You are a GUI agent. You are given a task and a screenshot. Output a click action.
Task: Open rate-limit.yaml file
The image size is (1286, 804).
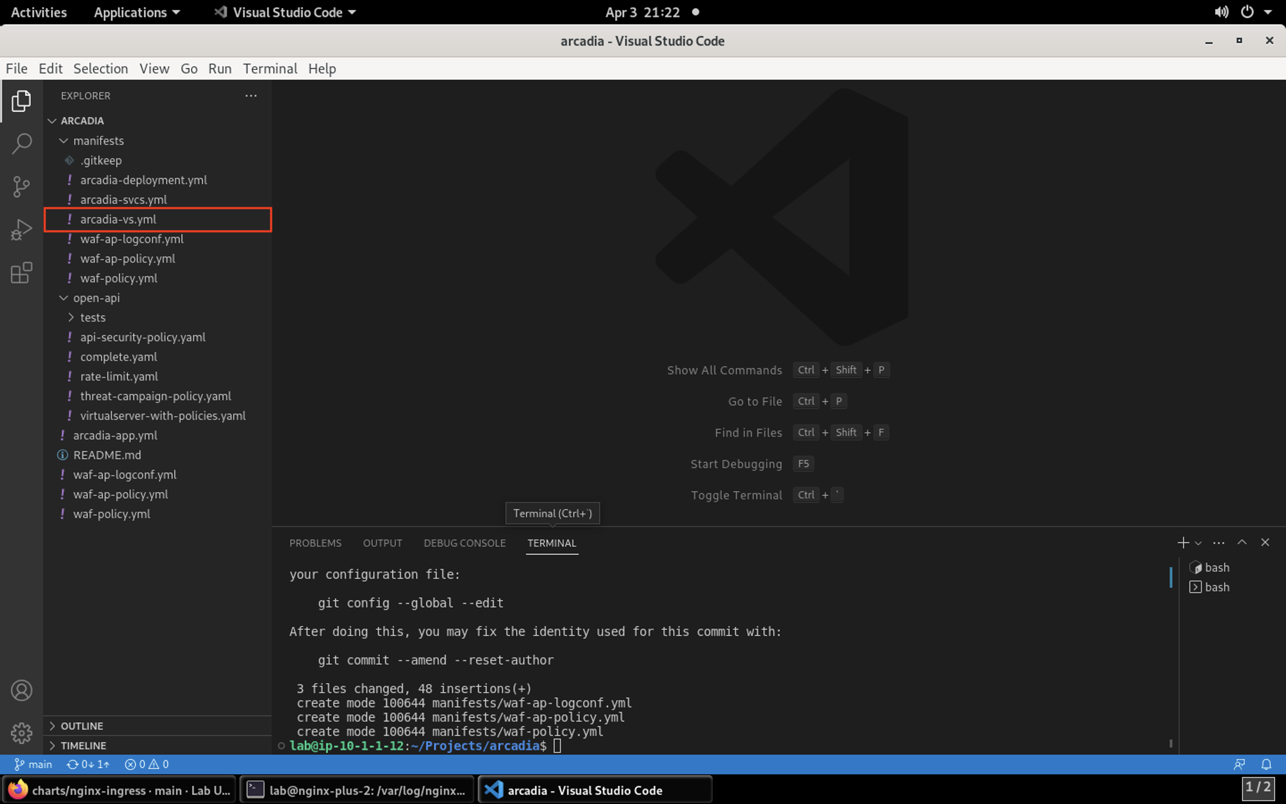pos(158,377)
